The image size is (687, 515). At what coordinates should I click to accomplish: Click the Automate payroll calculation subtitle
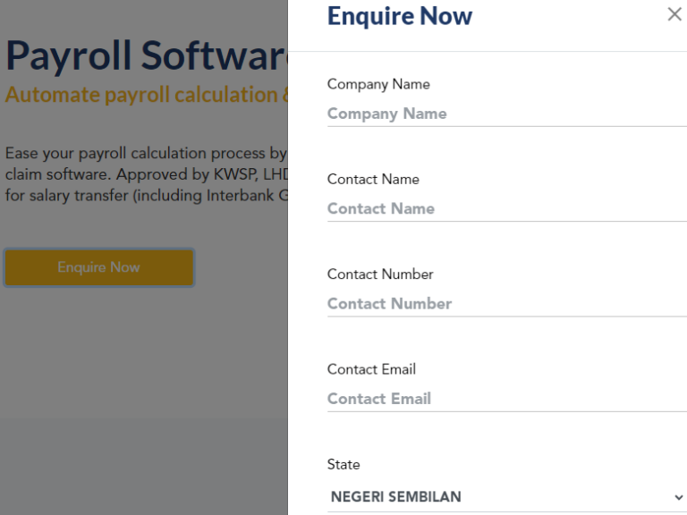(147, 95)
